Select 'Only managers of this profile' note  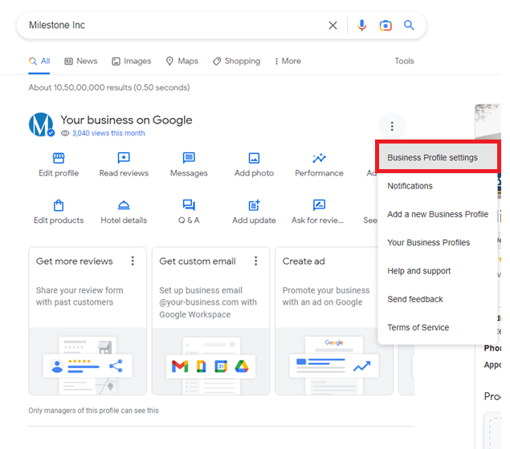[x=93, y=411]
